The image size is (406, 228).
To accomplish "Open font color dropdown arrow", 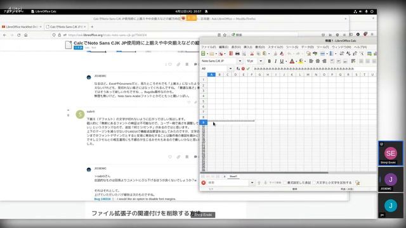I will [x=296, y=61].
